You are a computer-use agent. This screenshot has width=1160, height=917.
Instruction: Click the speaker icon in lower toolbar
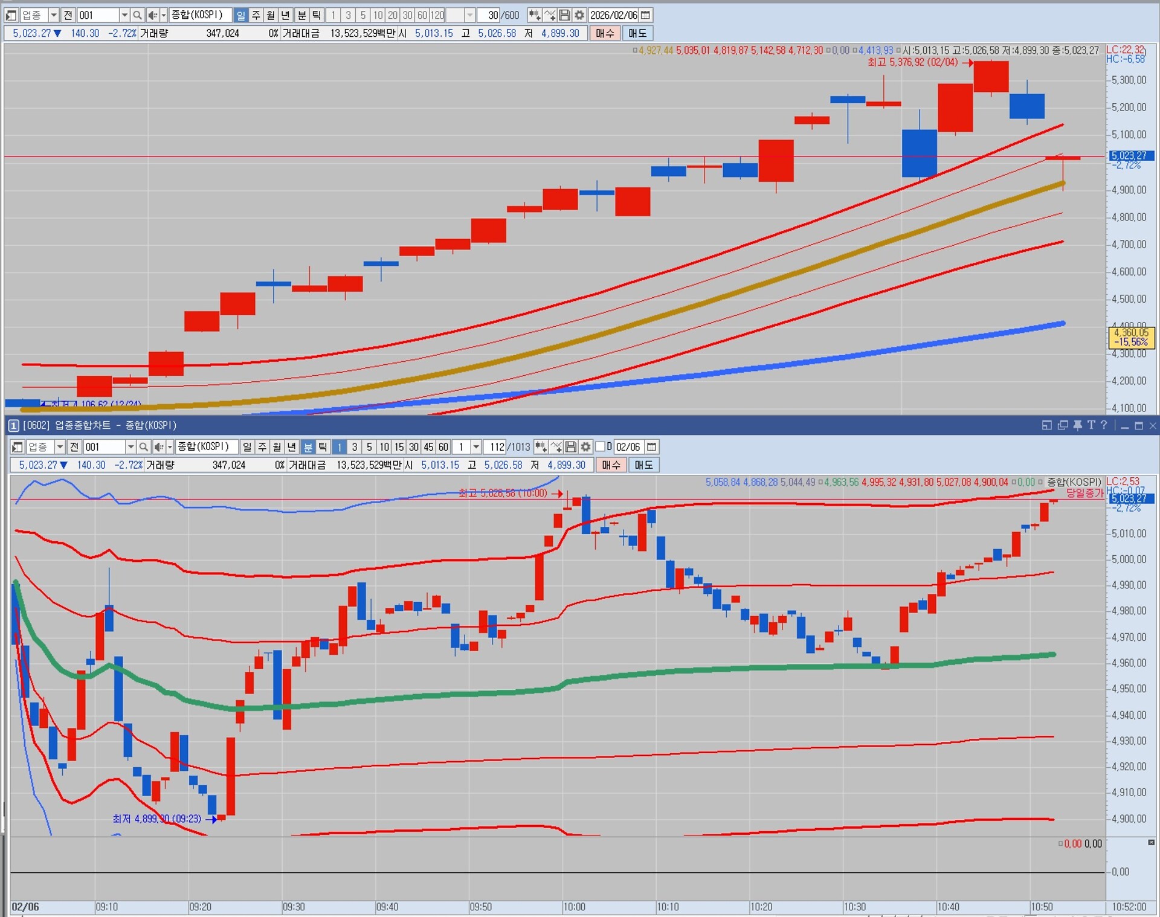pos(158,447)
